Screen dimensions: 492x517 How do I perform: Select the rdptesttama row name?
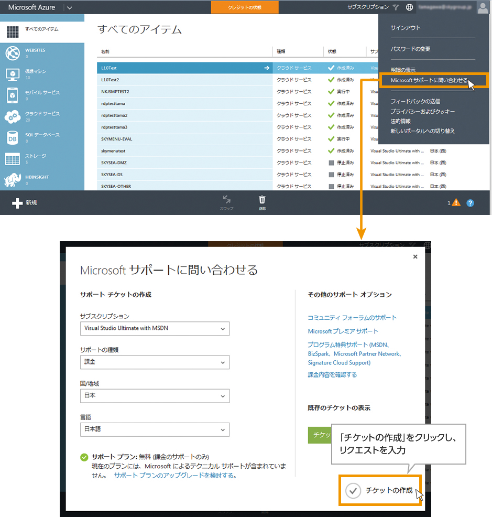click(x=113, y=103)
